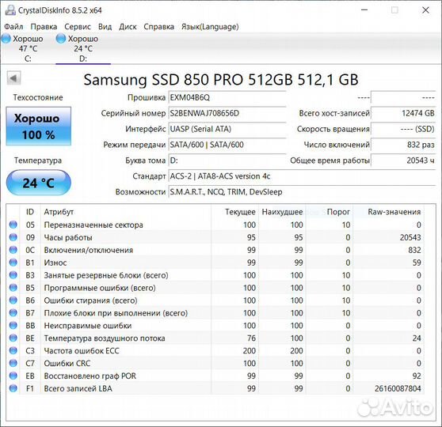The image size is (442, 427).
Task: Click the Хорошо 100 % health status button
Action: 38,126
